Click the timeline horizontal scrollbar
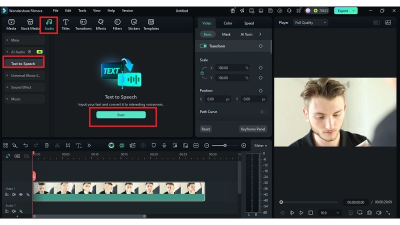 tap(89, 216)
